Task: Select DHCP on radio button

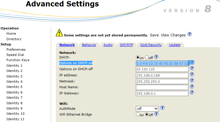Action: [138, 58]
